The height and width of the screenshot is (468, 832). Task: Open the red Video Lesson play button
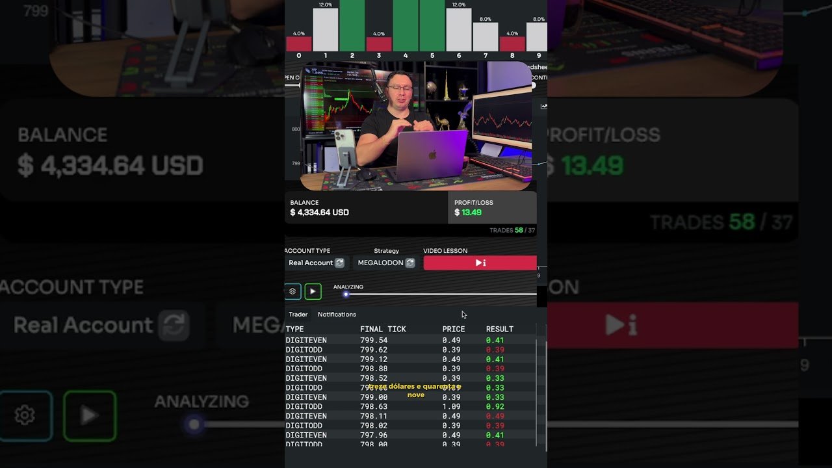click(x=480, y=263)
